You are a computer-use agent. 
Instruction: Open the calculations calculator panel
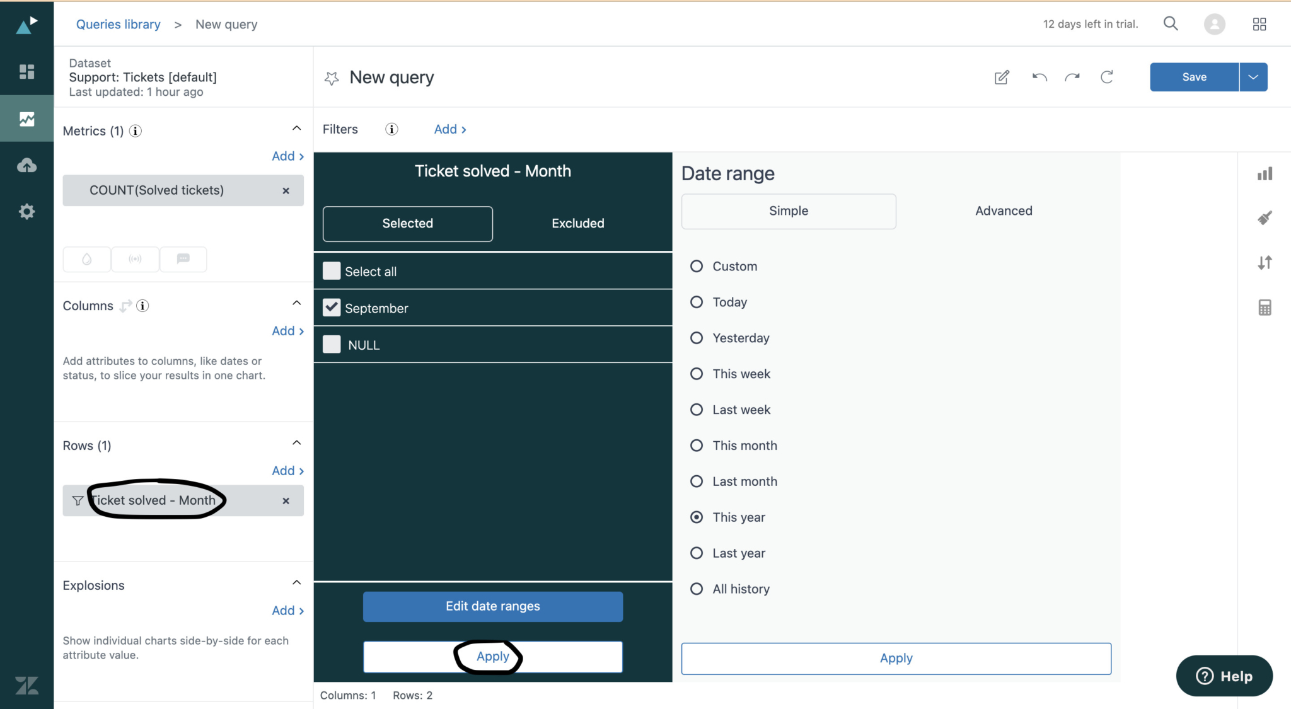pos(1264,307)
